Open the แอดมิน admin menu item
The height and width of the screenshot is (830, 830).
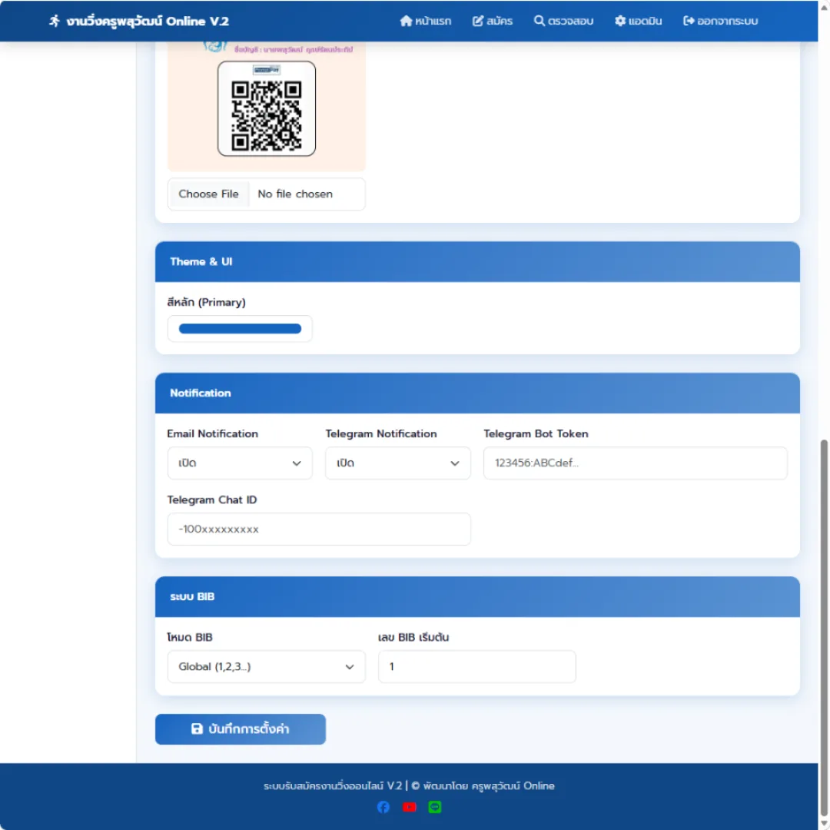click(638, 22)
